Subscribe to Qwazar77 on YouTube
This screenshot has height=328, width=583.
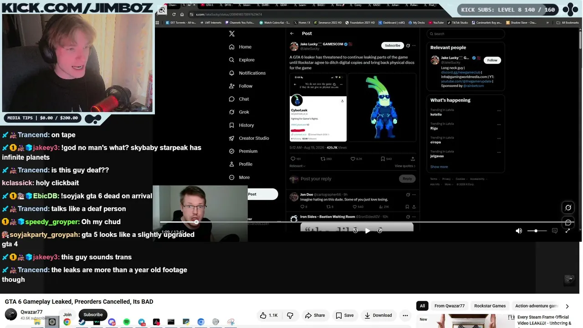[x=93, y=315]
